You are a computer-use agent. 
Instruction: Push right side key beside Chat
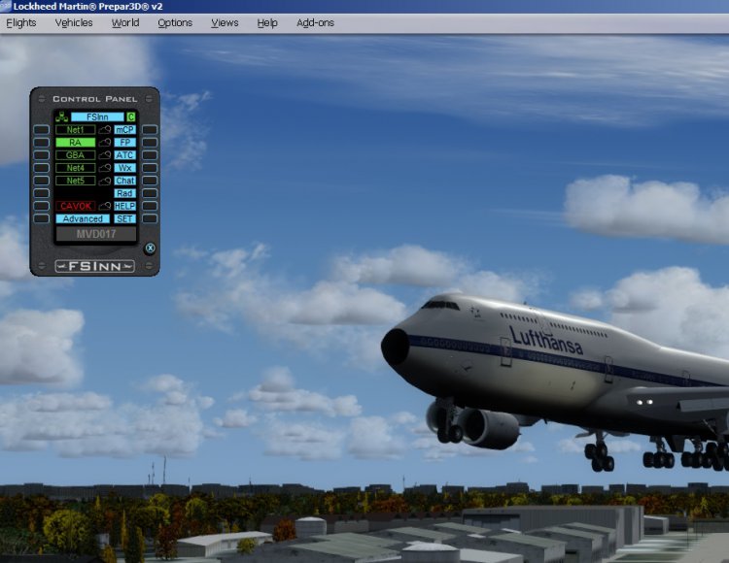coord(150,181)
